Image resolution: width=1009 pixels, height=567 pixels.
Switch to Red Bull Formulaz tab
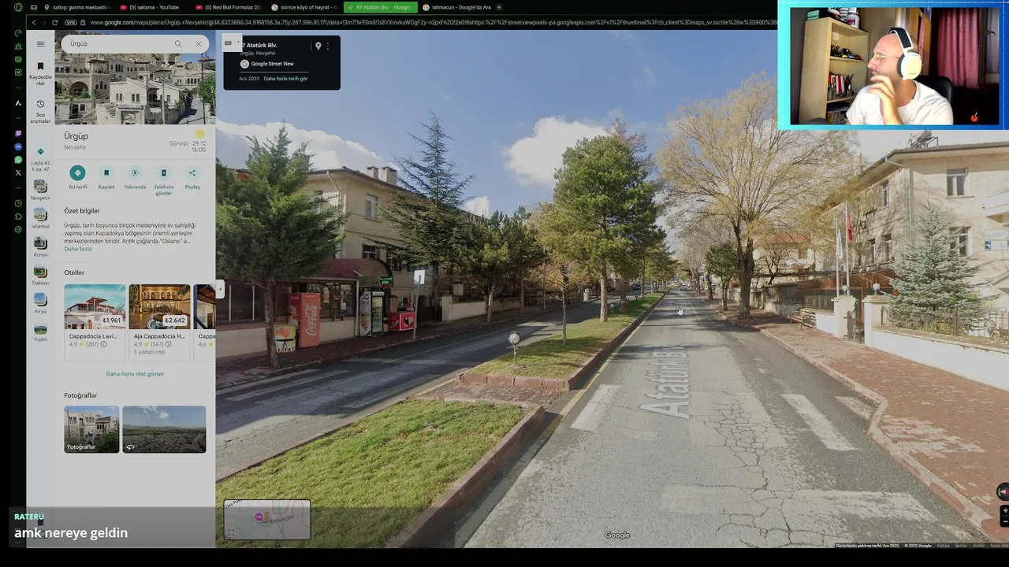coord(228,7)
